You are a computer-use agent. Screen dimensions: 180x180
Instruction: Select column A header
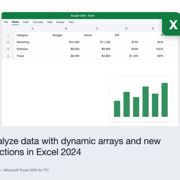pyautogui.click(x=32, y=28)
